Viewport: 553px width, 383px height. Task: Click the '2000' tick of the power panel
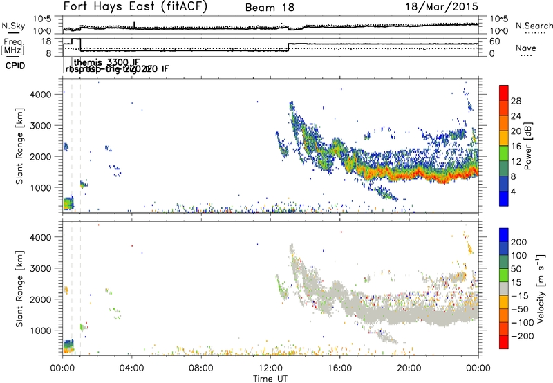point(41,156)
